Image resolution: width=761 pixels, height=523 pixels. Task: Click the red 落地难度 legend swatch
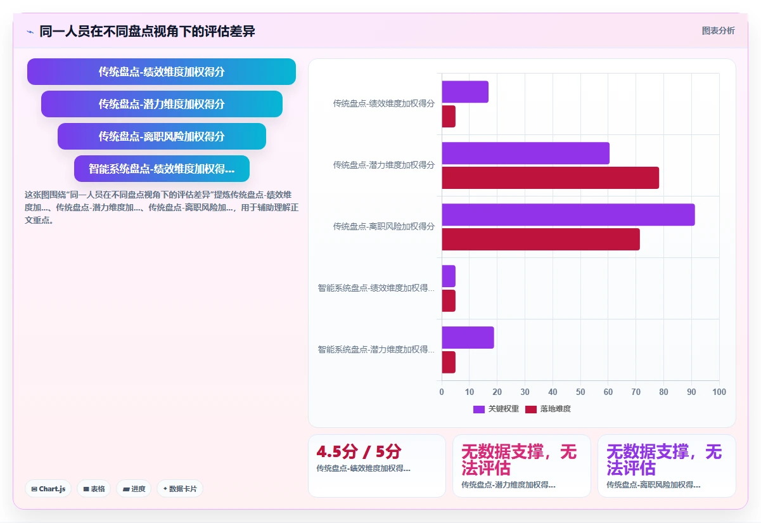[530, 409]
